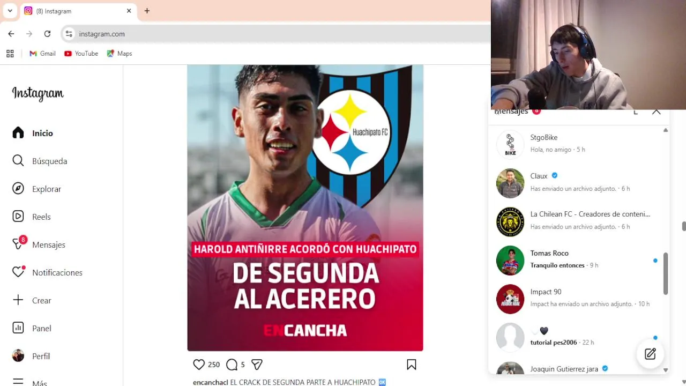The height and width of the screenshot is (386, 686).
Task: Compose new message with pencil icon
Action: click(x=650, y=354)
